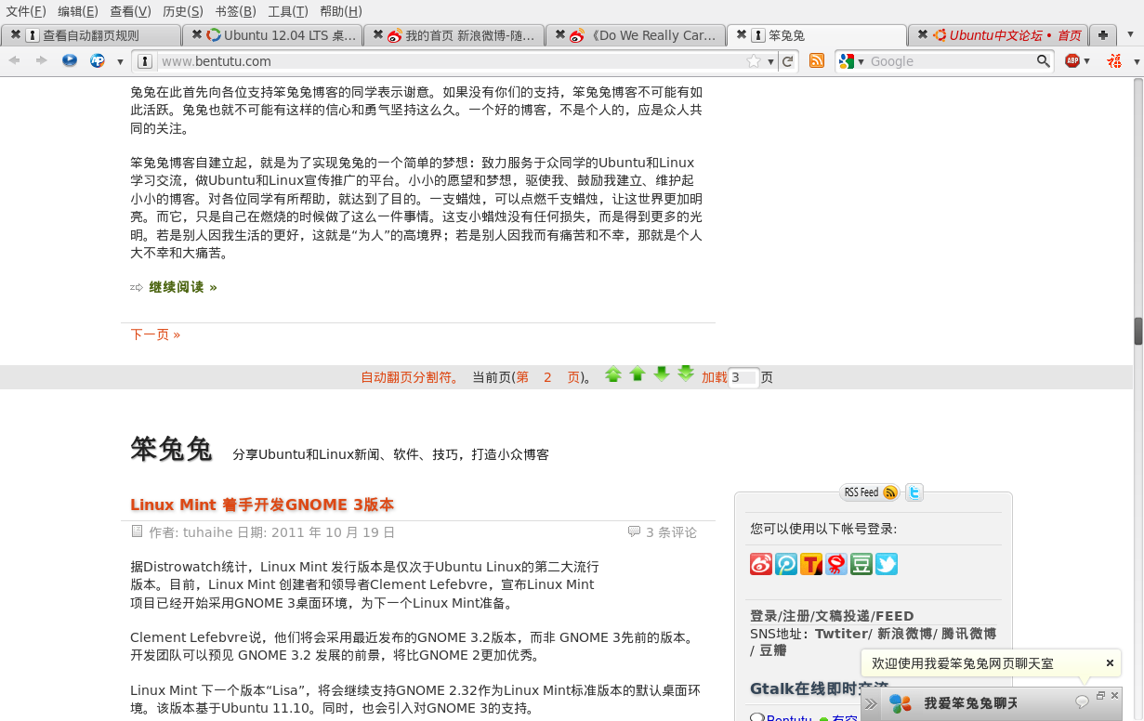The image size is (1144, 721).
Task: Click the blue round play icon in the toolbar
Action: pos(70,60)
